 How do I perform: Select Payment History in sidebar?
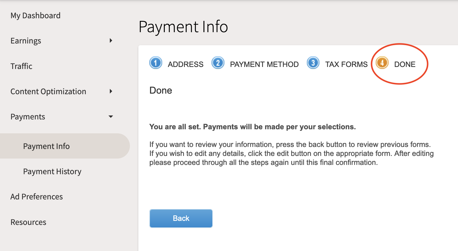pos(52,172)
